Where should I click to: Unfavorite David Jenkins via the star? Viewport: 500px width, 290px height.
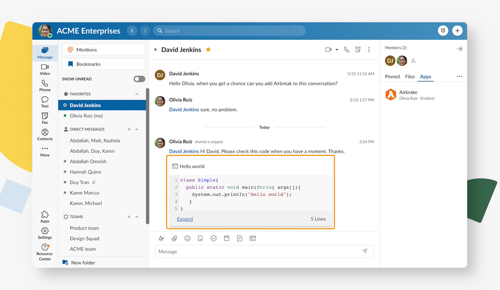point(208,49)
